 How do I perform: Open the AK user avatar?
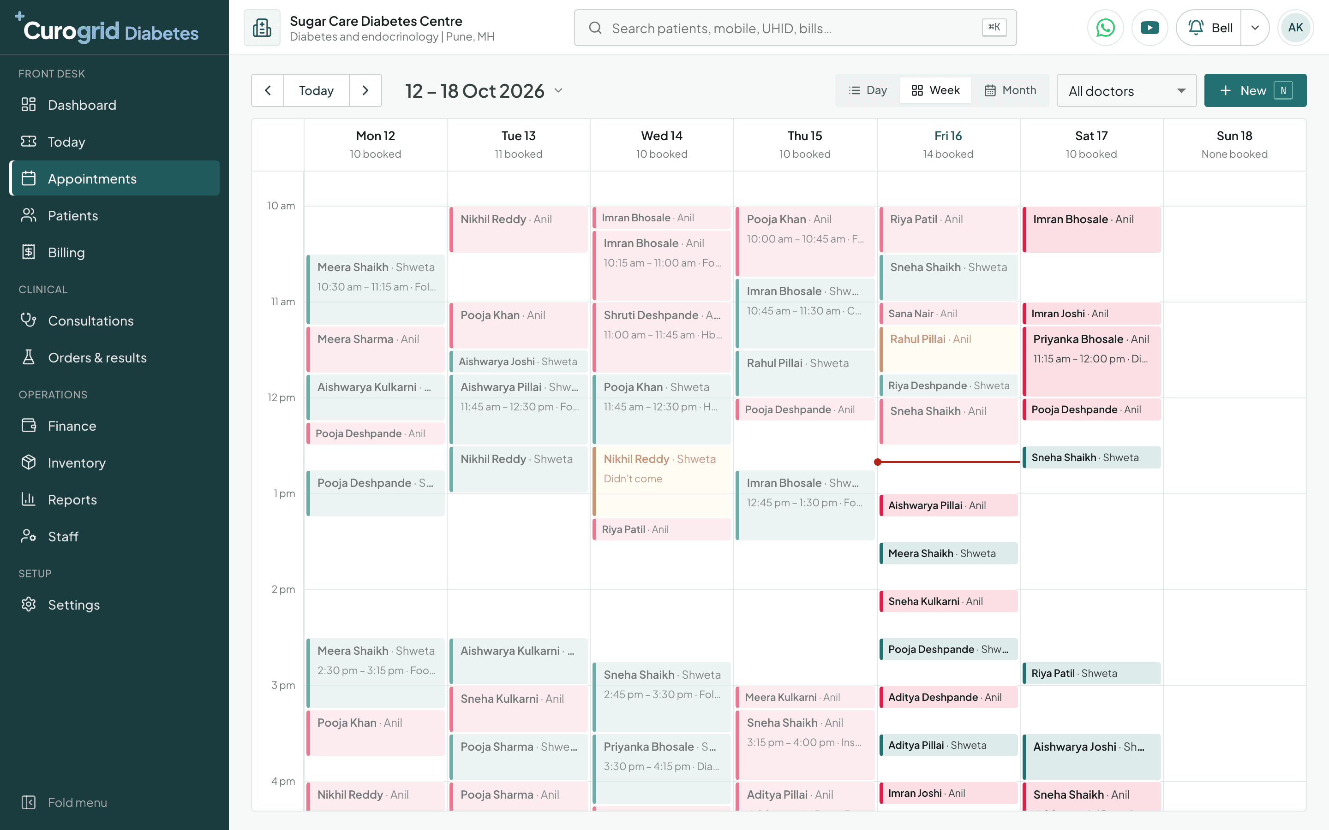tap(1295, 28)
